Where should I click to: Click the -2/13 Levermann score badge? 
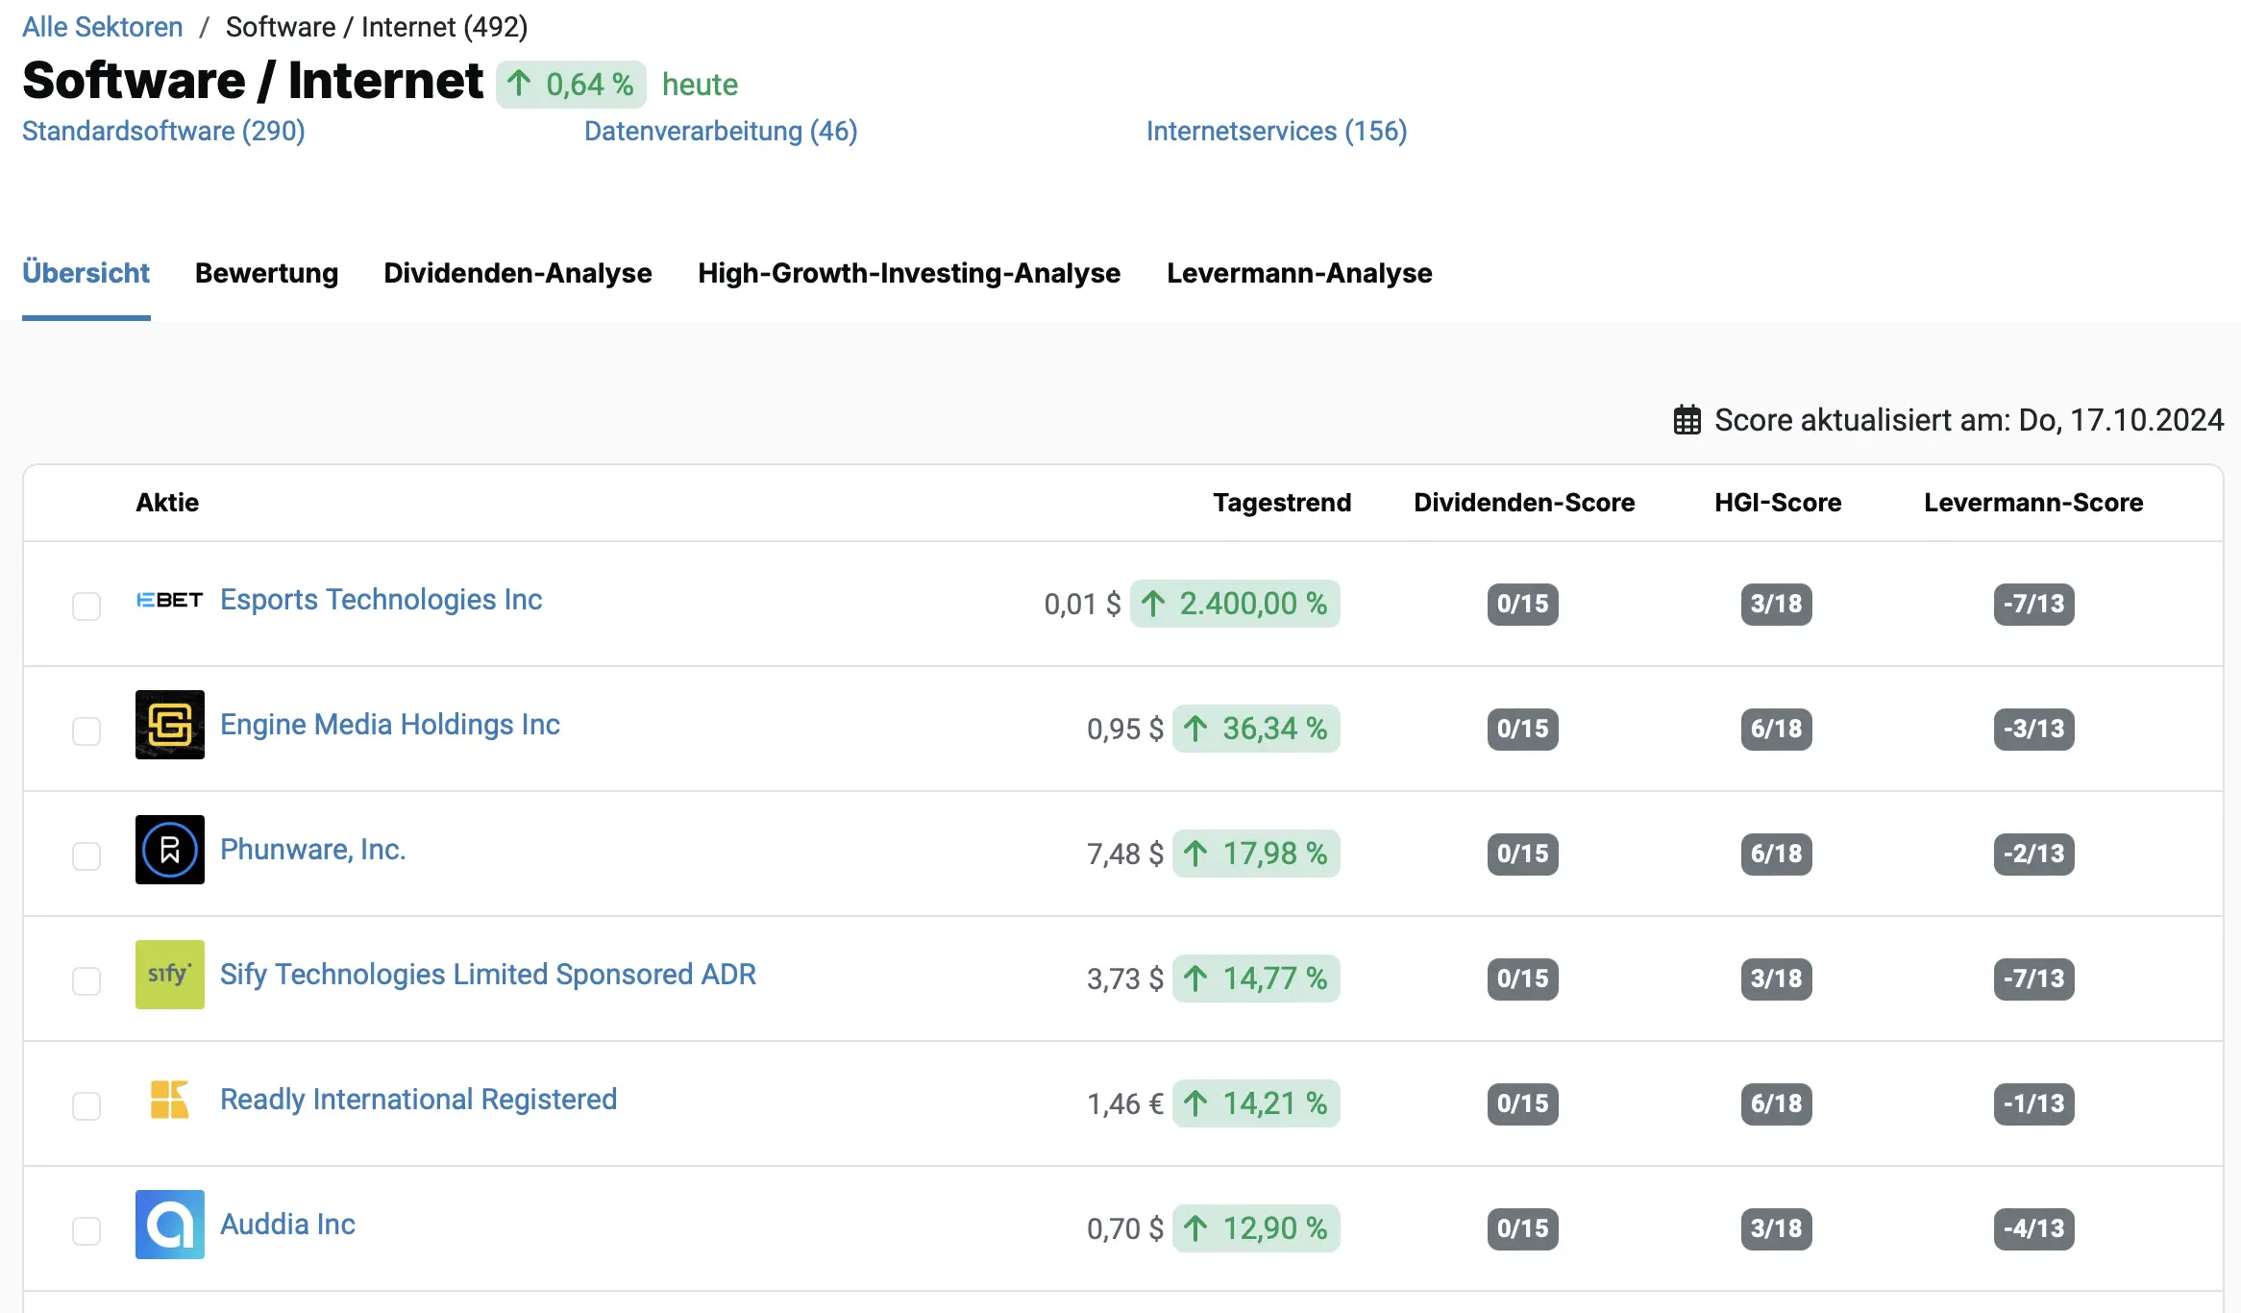2034,855
